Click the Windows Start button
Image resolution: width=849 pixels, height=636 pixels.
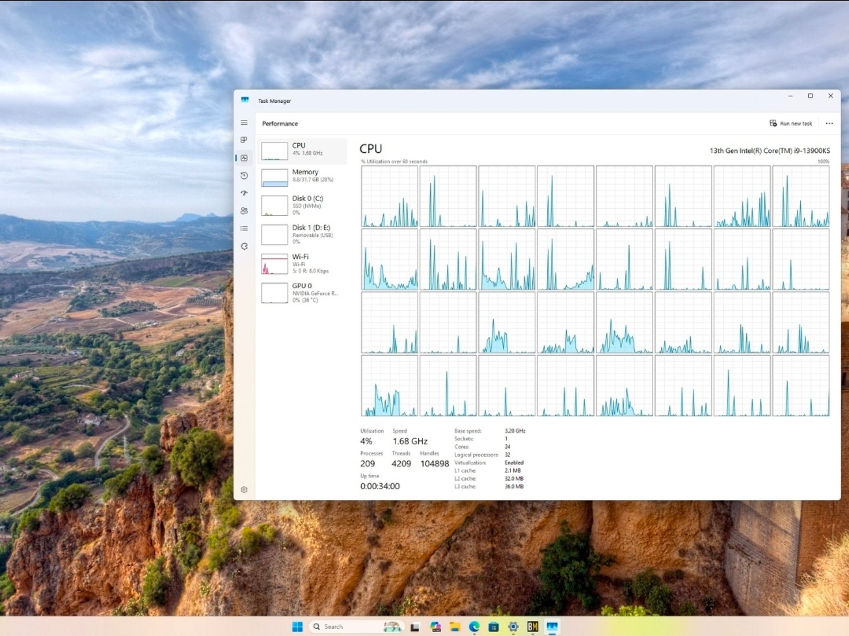[297, 626]
